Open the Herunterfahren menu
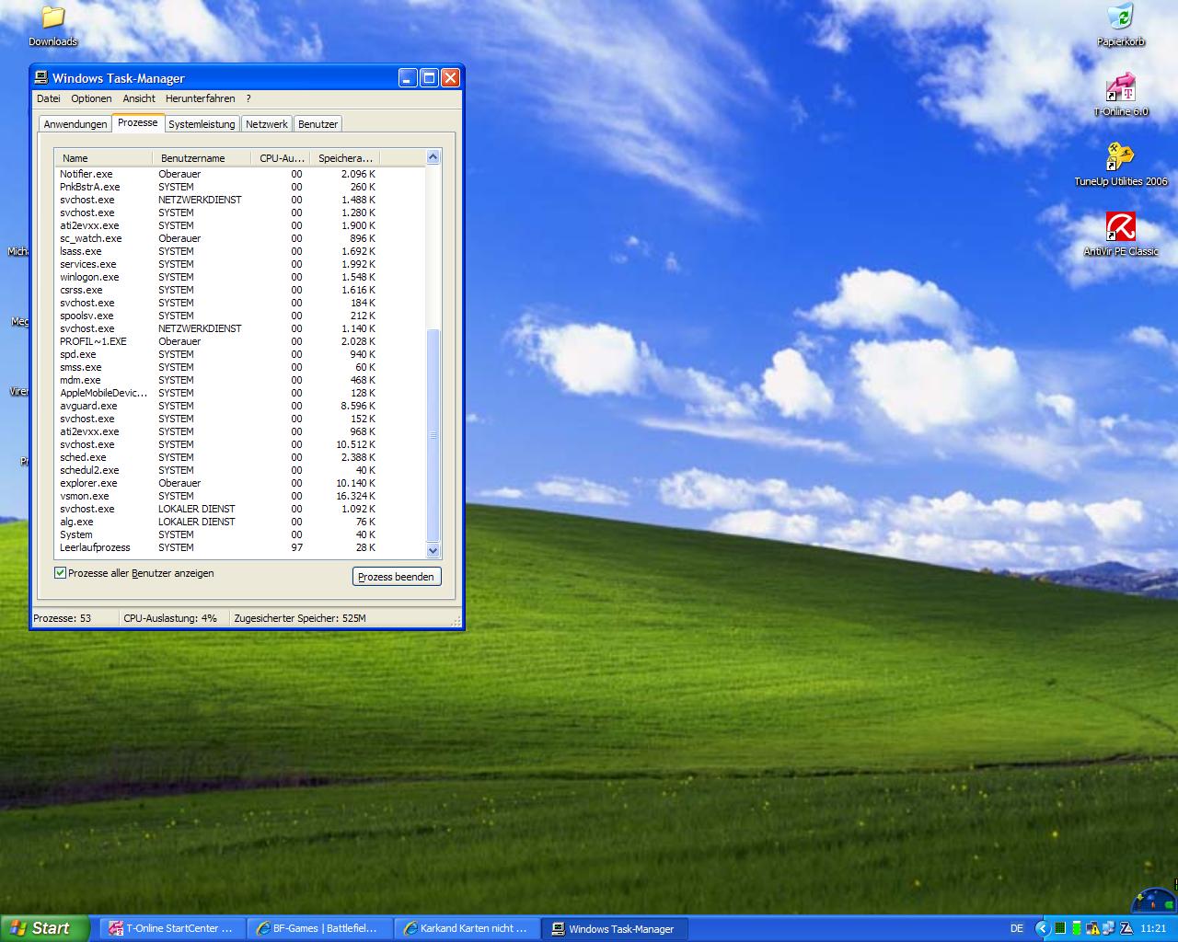This screenshot has width=1178, height=942. point(200,98)
